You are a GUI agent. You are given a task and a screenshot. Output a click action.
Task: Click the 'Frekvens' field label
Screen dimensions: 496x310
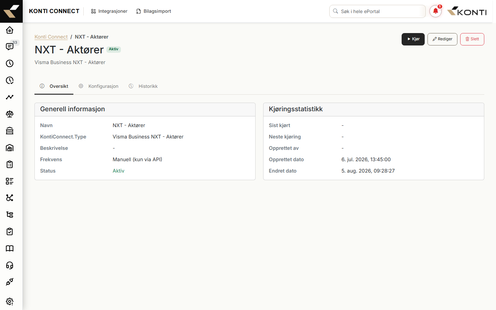51,159
